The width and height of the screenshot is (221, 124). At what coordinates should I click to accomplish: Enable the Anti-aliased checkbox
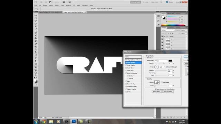pyautogui.click(x=162, y=82)
